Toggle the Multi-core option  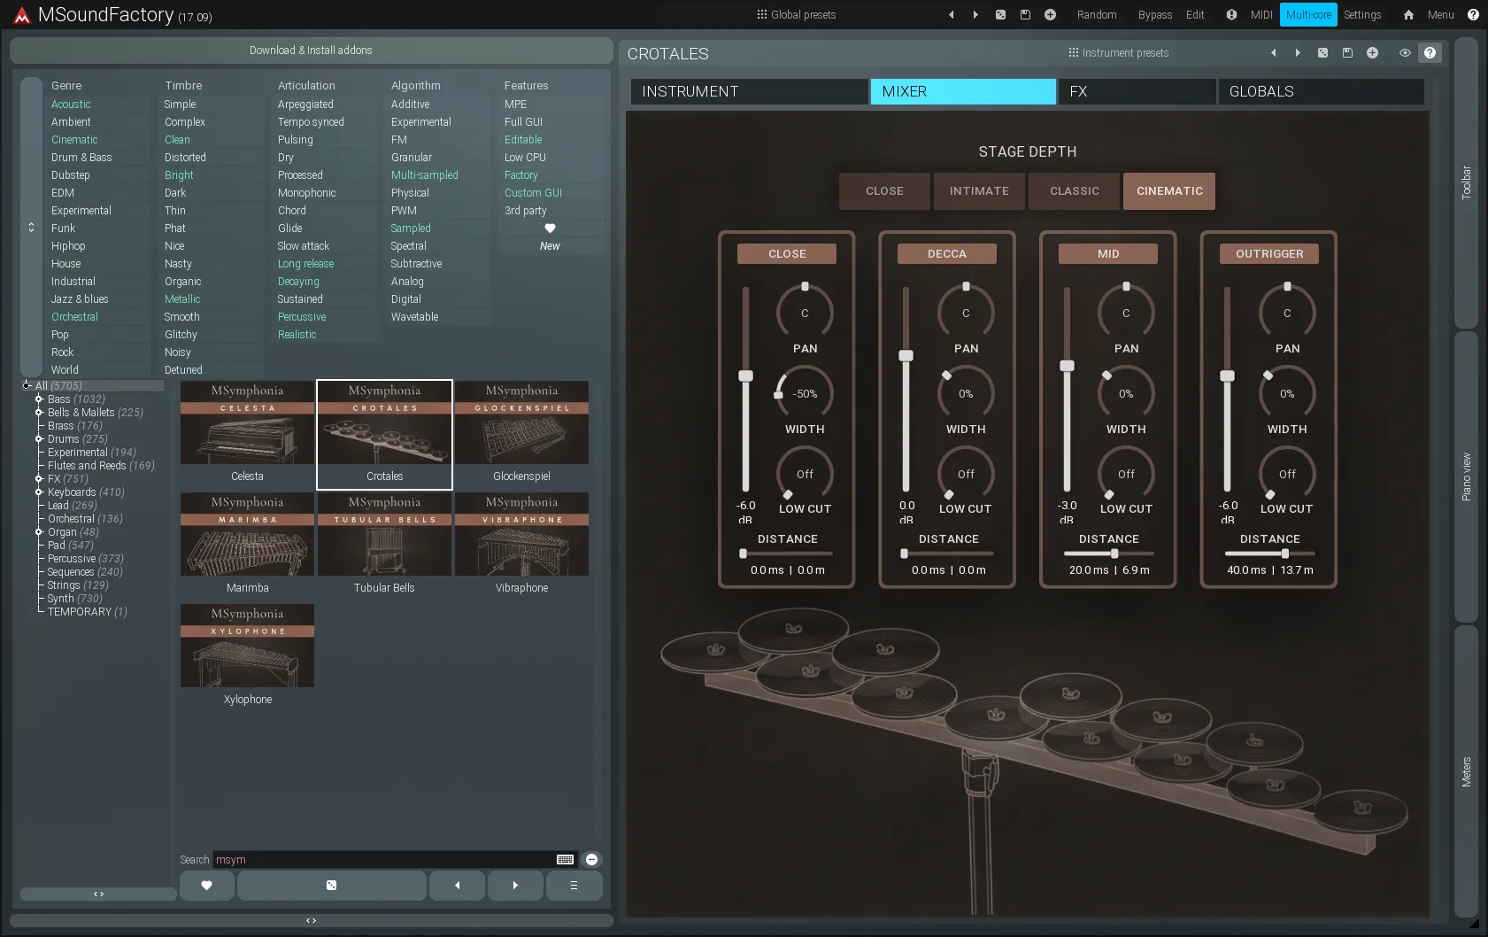tap(1308, 15)
